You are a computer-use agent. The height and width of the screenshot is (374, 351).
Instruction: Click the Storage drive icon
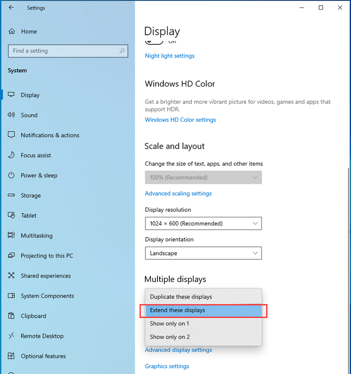[11, 196]
